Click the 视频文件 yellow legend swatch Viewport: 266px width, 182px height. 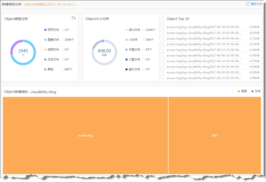coord(45,50)
